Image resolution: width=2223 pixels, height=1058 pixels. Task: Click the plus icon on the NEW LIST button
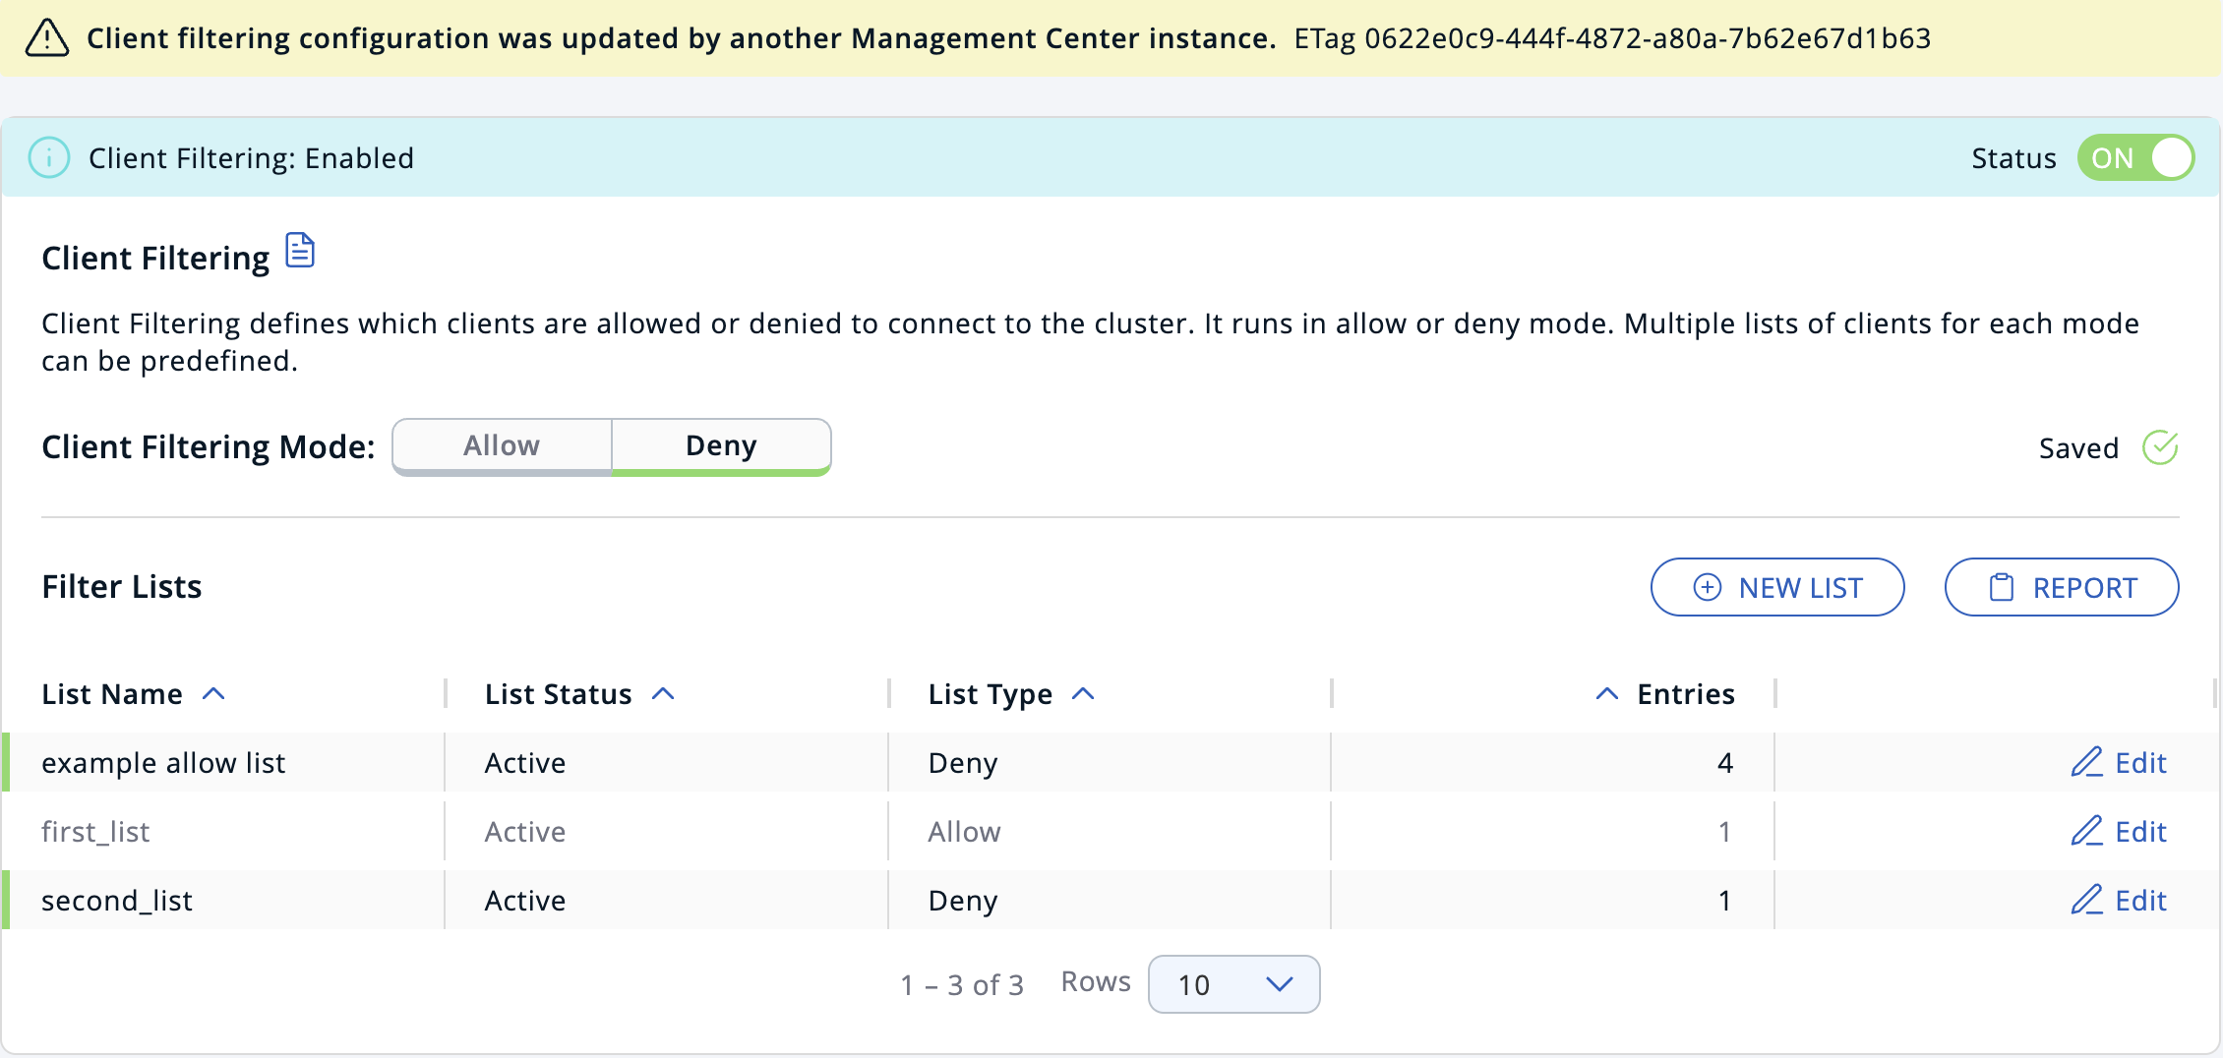point(1707,587)
